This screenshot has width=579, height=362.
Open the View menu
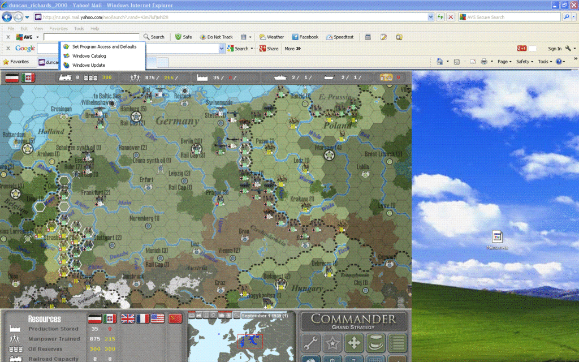click(39, 28)
